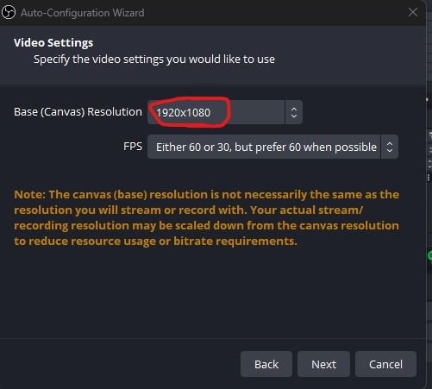Click the "Specify the video settings" subtitle

click(154, 60)
